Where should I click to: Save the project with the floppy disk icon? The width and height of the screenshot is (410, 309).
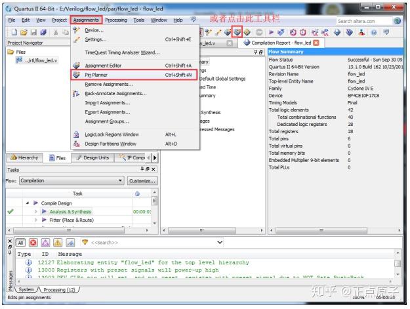coord(33,32)
